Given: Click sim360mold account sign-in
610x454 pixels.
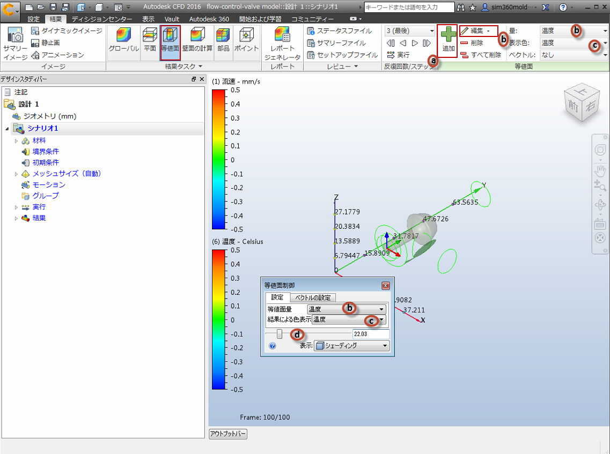Looking at the screenshot, I should pyautogui.click(x=509, y=7).
